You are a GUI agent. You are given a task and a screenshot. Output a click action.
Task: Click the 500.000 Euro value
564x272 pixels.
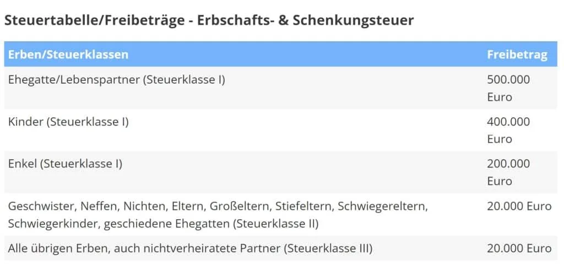point(508,88)
